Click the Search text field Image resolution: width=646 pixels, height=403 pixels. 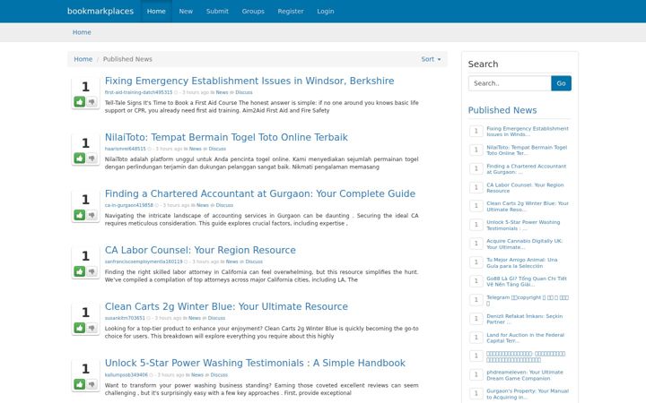point(510,83)
